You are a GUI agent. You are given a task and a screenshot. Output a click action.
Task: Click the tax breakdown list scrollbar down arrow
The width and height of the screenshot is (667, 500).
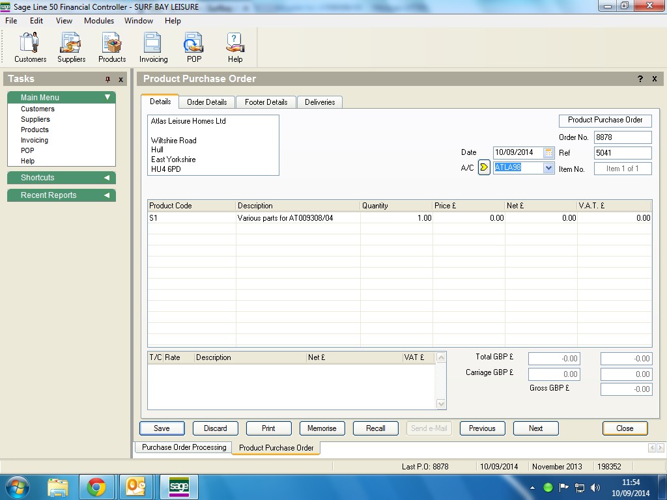click(x=441, y=404)
